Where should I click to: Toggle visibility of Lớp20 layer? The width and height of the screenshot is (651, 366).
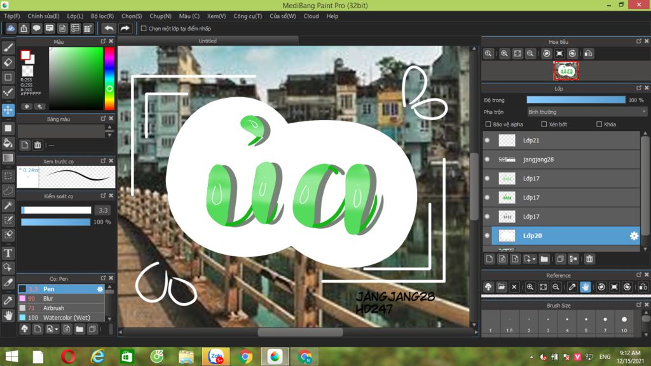point(488,236)
